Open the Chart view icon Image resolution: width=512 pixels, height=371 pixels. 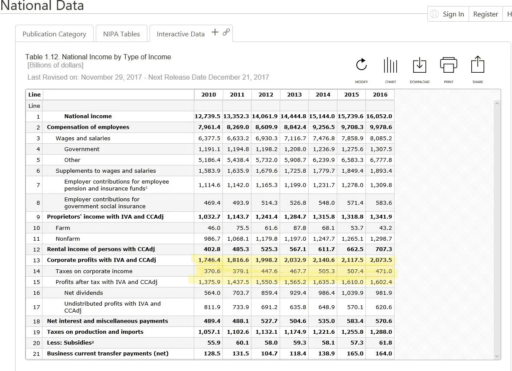[390, 65]
